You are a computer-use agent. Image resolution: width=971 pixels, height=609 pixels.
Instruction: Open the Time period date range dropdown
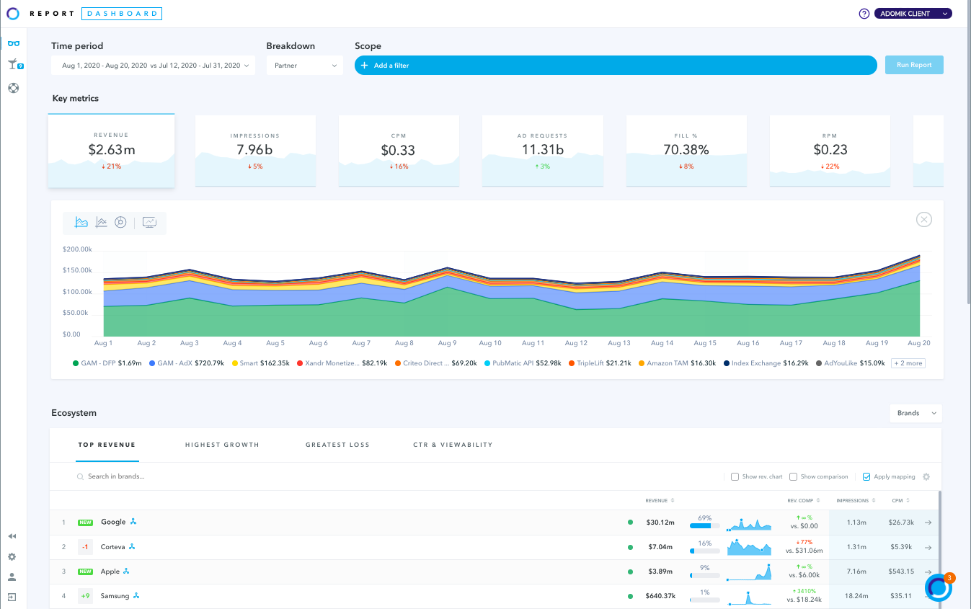click(x=153, y=66)
